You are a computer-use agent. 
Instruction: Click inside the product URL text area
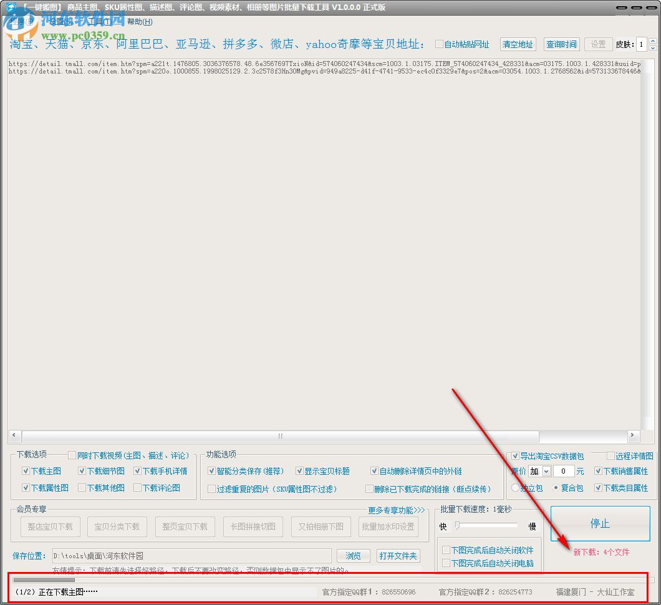(325, 244)
